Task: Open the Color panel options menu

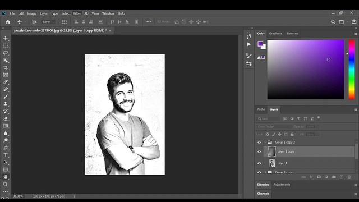Action: [x=356, y=34]
